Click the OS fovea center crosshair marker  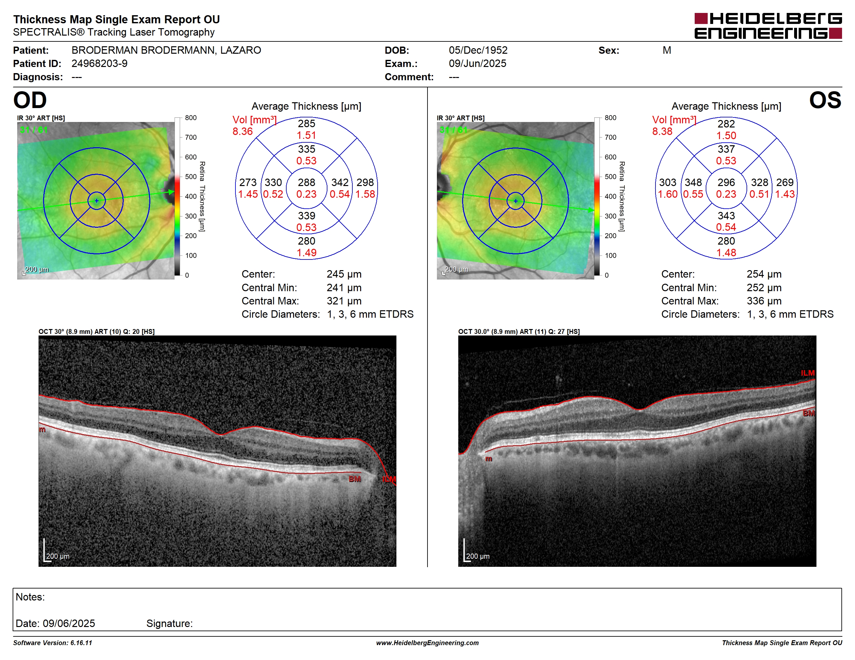(x=516, y=201)
